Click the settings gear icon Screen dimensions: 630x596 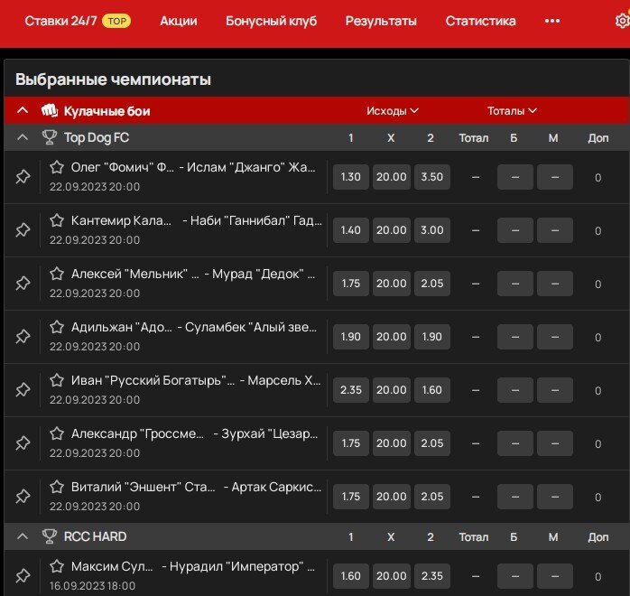pyautogui.click(x=620, y=22)
